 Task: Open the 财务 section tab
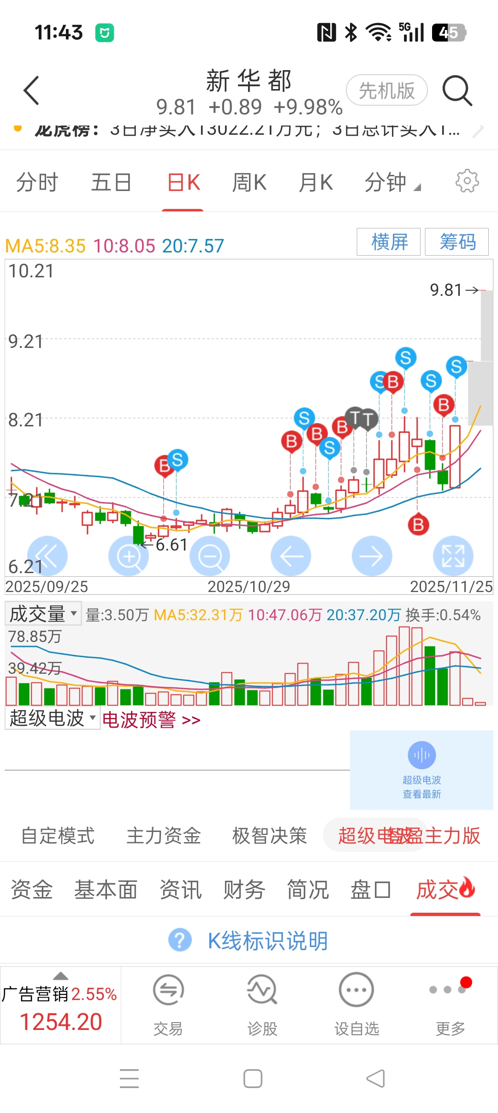click(x=244, y=890)
